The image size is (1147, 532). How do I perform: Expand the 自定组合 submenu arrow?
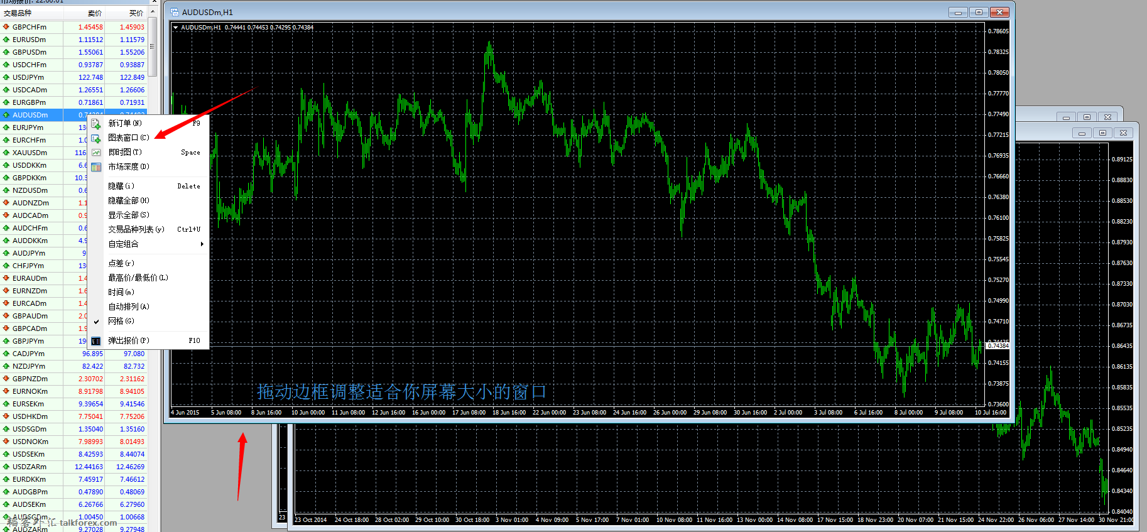(202, 244)
